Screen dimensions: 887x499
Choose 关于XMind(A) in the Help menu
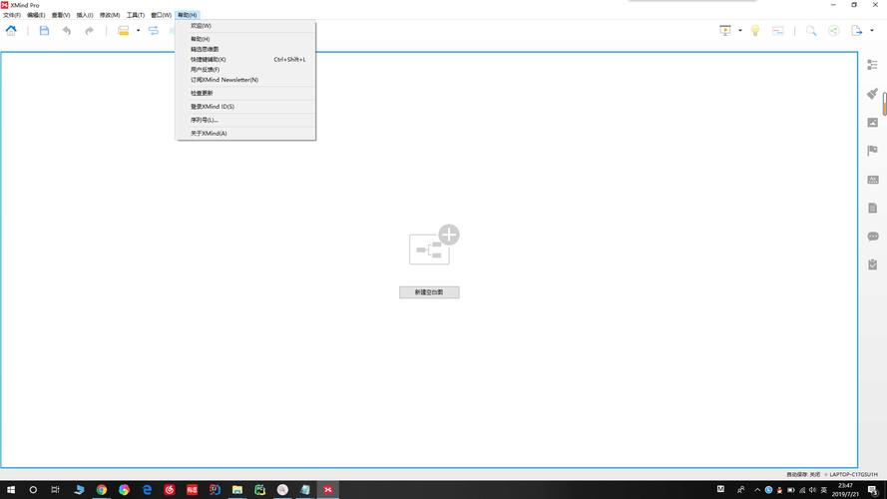tap(209, 133)
